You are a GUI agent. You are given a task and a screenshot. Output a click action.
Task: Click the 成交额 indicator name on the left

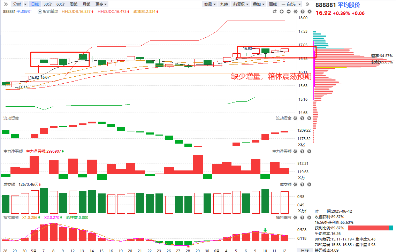(x=9, y=184)
